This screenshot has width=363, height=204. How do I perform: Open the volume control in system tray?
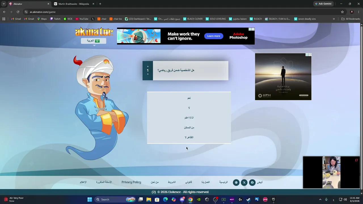point(345,199)
